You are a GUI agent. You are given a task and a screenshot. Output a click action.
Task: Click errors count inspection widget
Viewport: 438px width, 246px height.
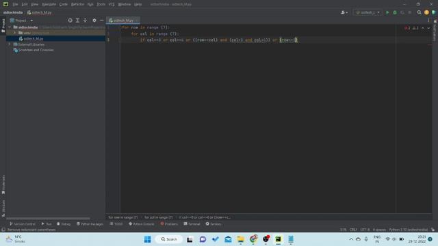click(x=411, y=28)
